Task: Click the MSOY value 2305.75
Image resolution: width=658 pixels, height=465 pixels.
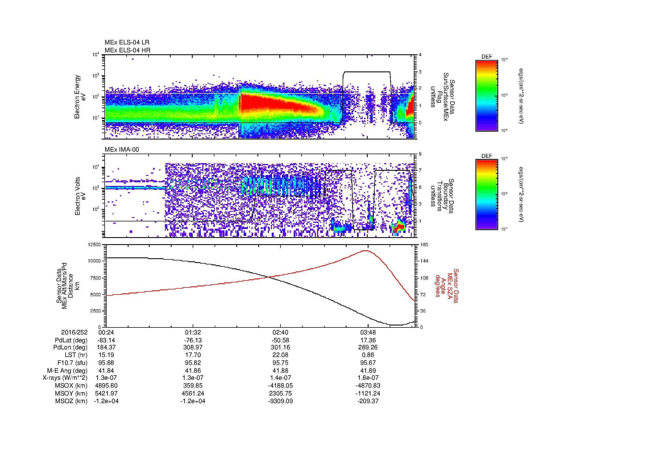Action: (x=280, y=394)
